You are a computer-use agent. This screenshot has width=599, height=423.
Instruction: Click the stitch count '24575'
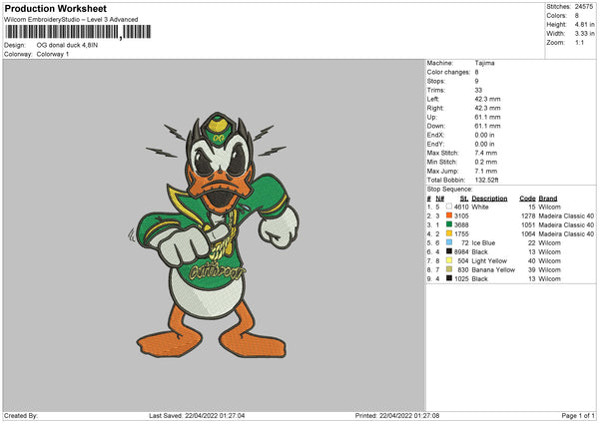584,7
